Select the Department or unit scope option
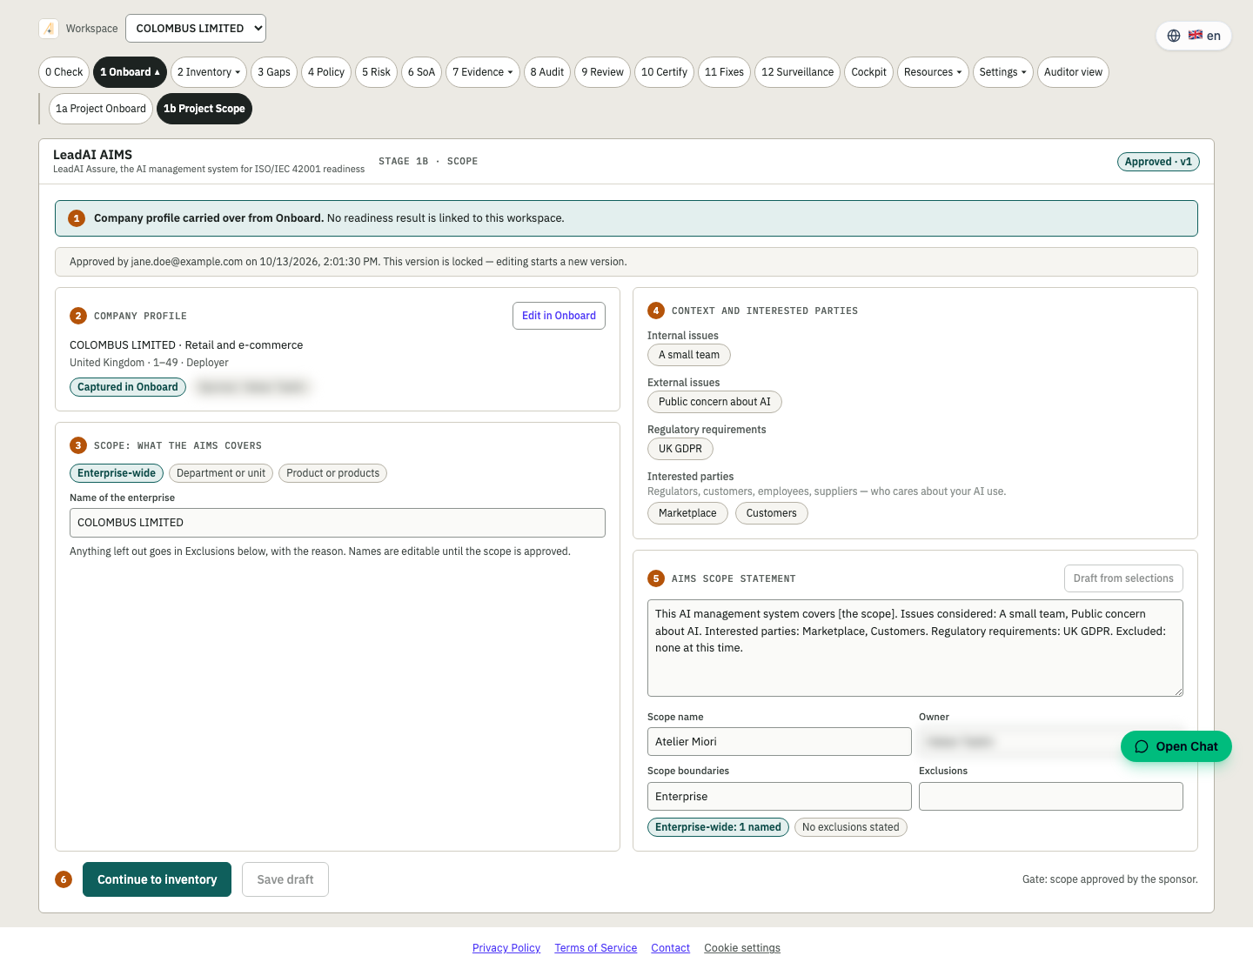Image resolution: width=1253 pixels, height=969 pixels. tap(221, 473)
